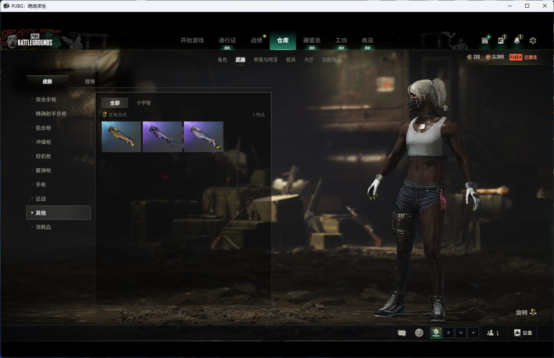
Task: Open the 战绩 career tab
Action: coord(257,40)
